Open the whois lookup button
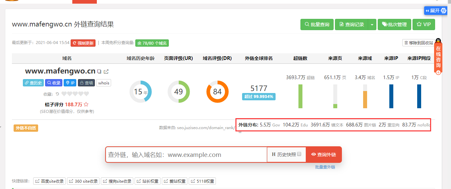 (104, 83)
